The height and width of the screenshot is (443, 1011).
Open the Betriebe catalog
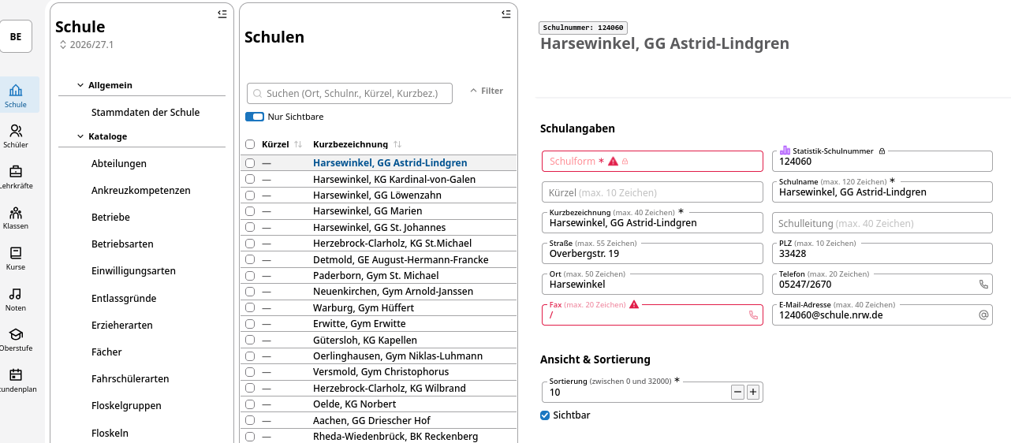coord(110,217)
